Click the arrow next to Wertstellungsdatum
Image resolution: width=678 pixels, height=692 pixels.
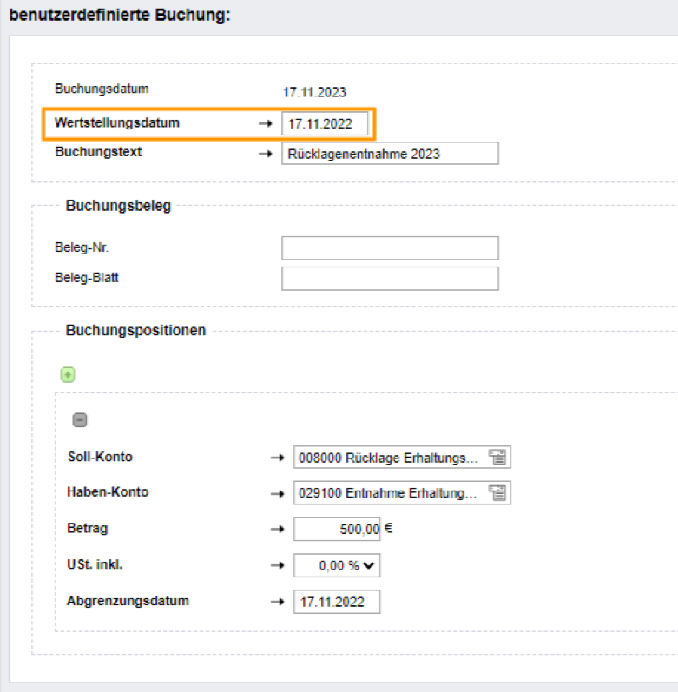[265, 124]
